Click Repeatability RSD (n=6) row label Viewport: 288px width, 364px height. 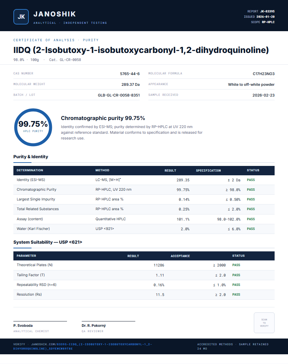(37, 285)
